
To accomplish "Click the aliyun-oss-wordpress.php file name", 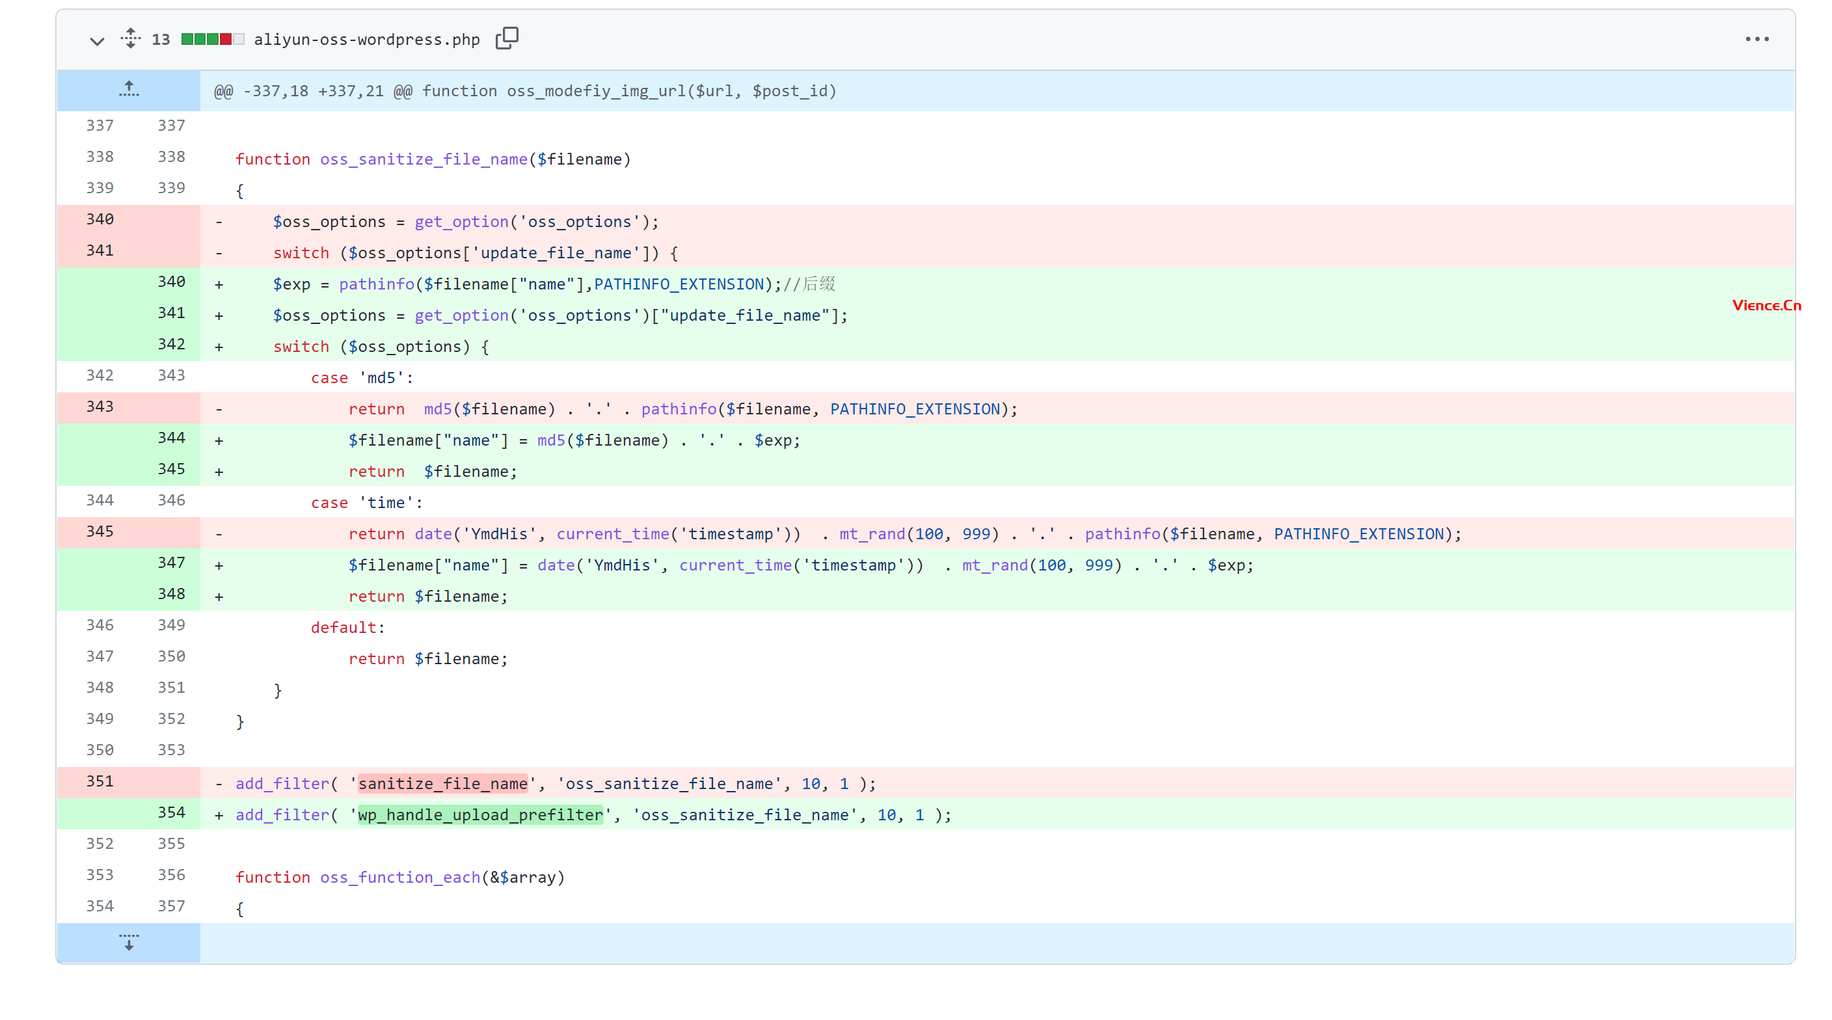I will (367, 40).
